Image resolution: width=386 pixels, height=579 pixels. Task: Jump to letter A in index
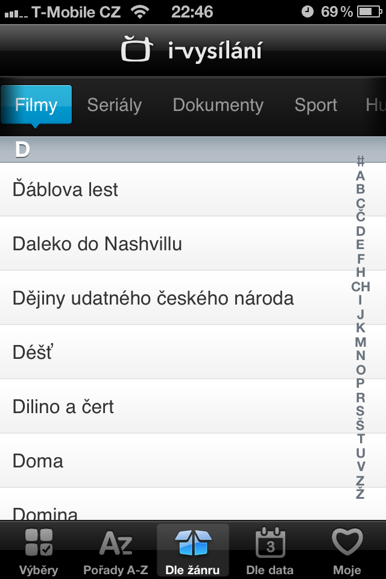[x=361, y=176]
